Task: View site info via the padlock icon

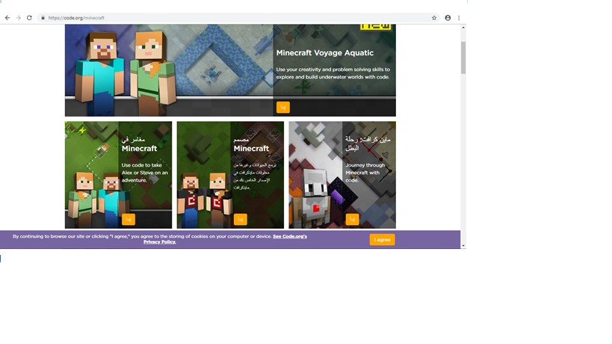Action: (x=43, y=18)
